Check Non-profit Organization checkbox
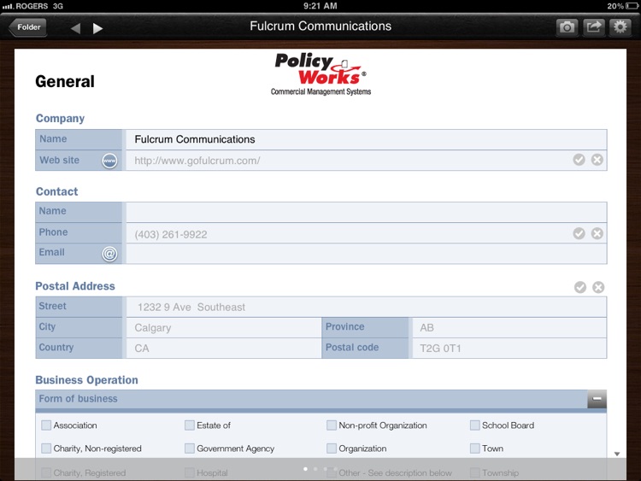Viewport: 641px width, 481px height. (x=332, y=425)
